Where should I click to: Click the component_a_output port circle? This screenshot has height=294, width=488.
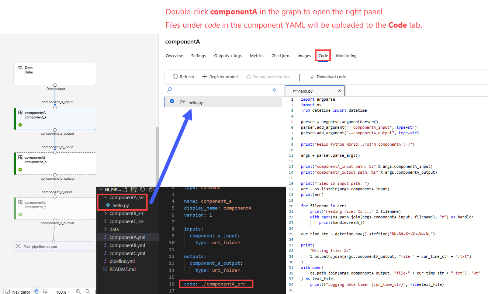tap(55, 130)
